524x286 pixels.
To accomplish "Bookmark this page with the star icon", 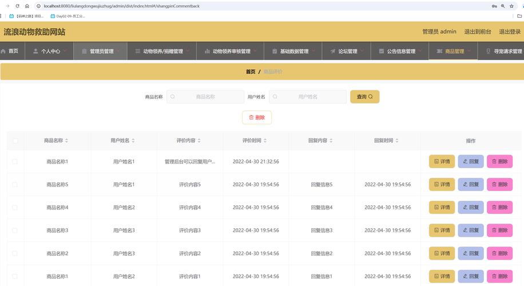I will (x=511, y=6).
